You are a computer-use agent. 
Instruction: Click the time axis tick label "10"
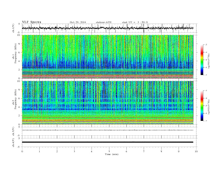196,151
